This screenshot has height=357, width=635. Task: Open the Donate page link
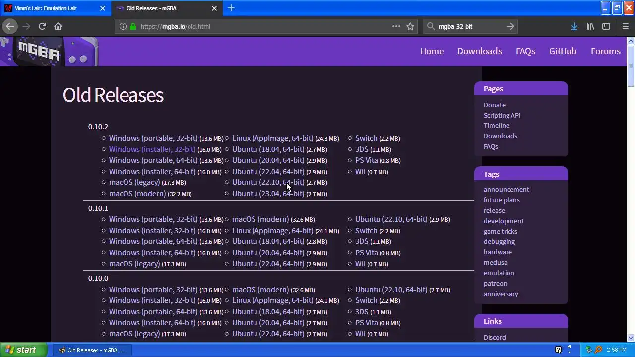tap(495, 105)
